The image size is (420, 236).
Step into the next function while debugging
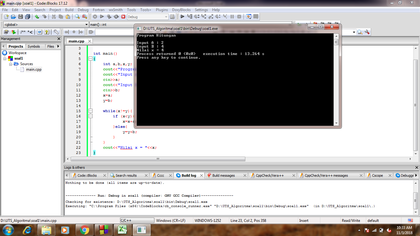point(203,17)
